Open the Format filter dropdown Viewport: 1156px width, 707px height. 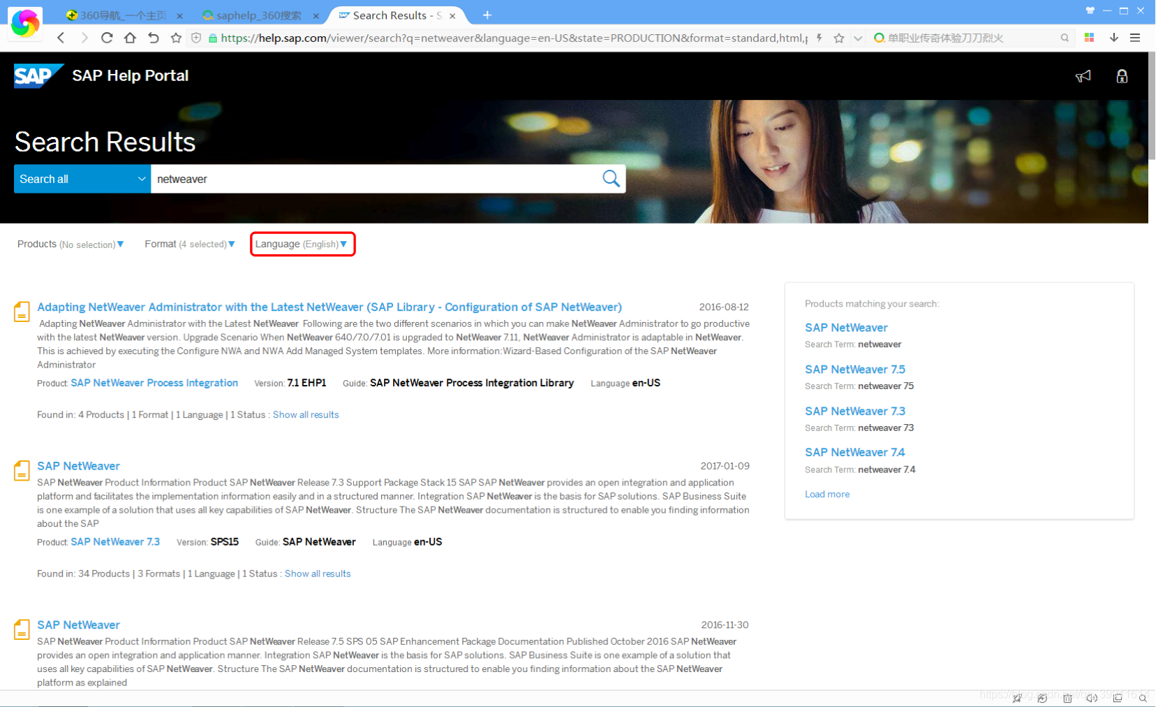[190, 244]
